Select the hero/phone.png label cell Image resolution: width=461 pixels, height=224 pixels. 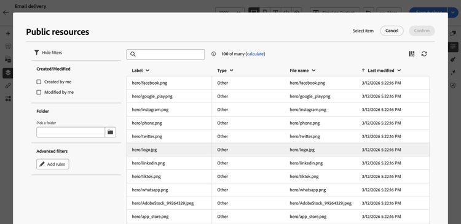[169, 123]
